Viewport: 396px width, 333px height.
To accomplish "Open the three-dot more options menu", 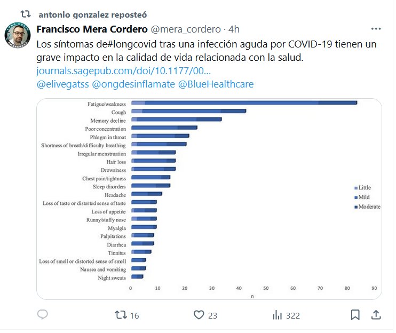I will (x=376, y=29).
